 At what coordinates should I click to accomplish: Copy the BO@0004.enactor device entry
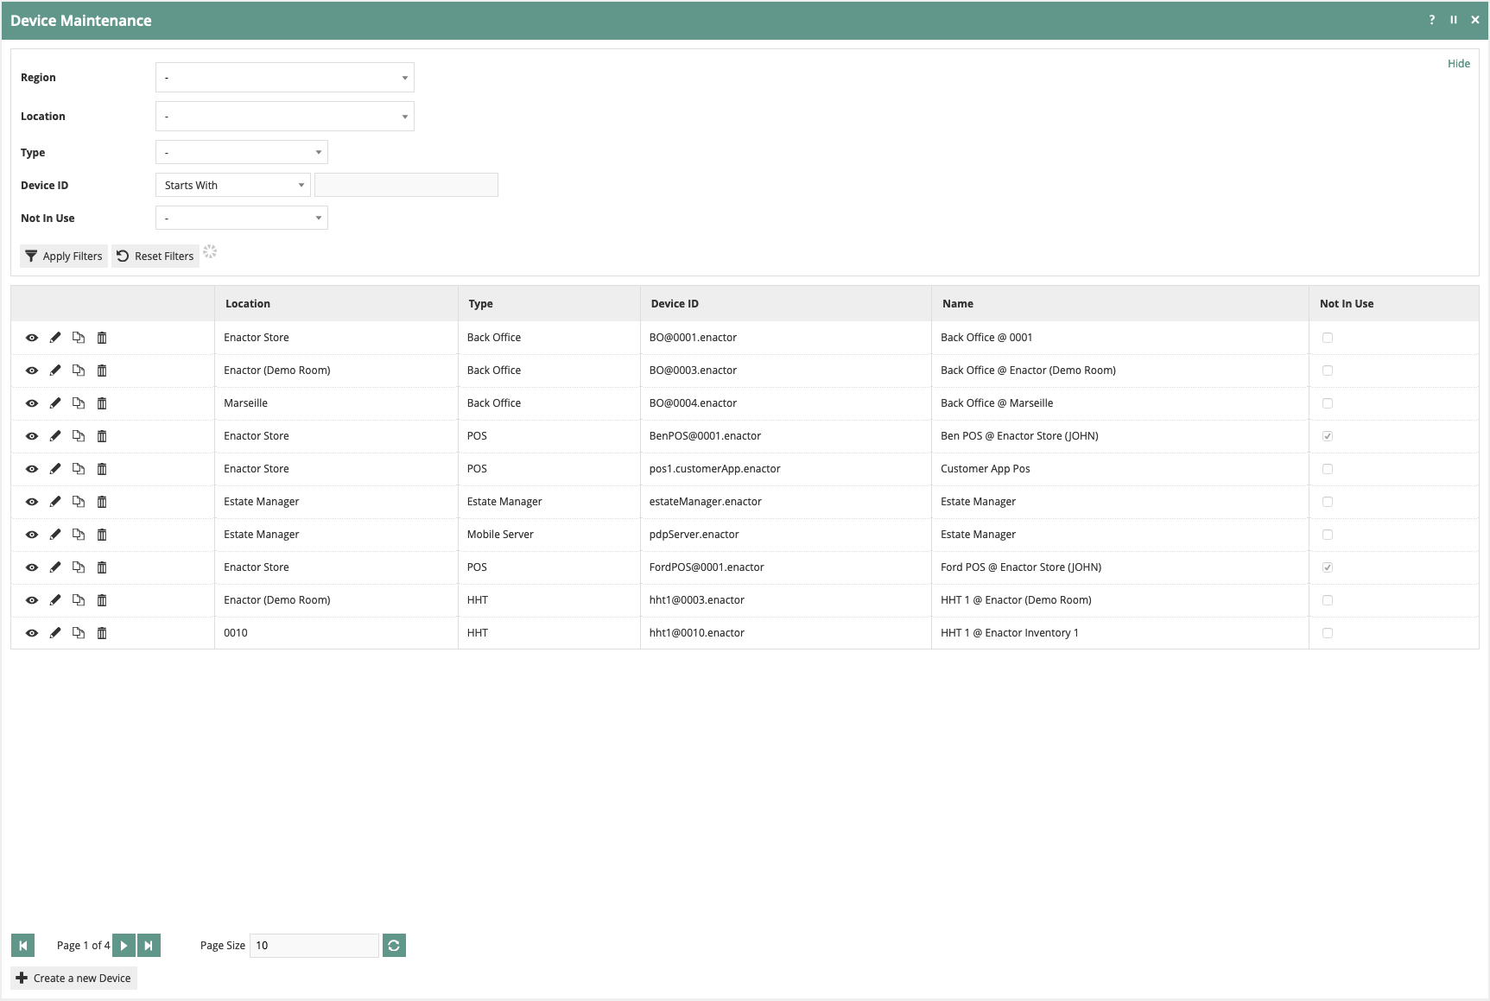click(x=79, y=403)
